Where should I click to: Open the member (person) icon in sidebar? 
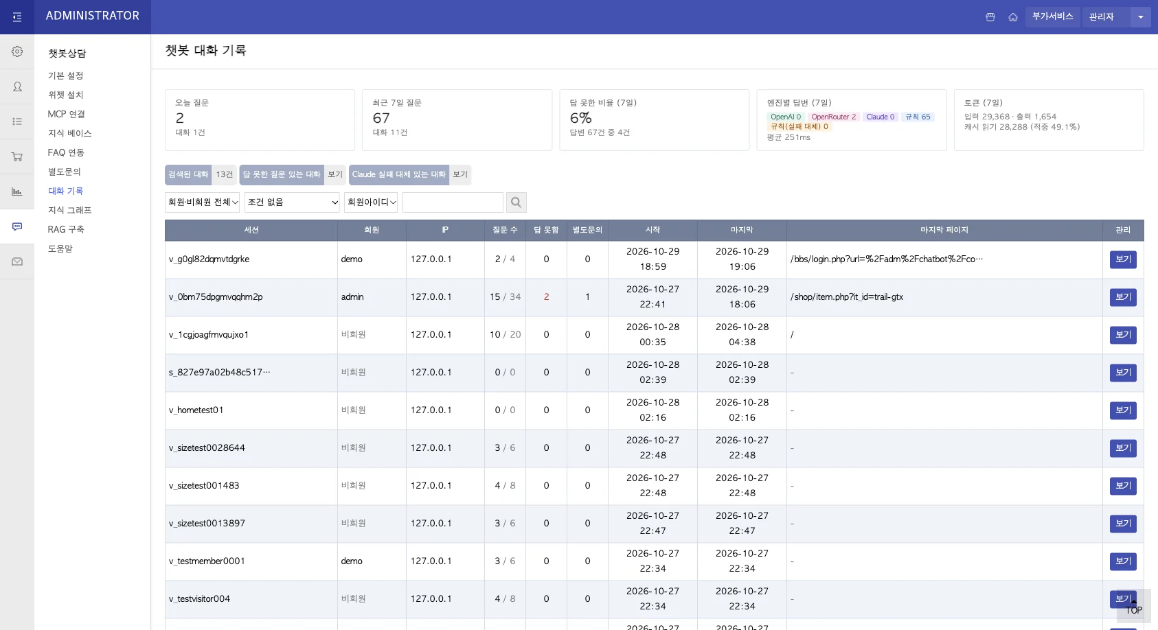pos(17,86)
